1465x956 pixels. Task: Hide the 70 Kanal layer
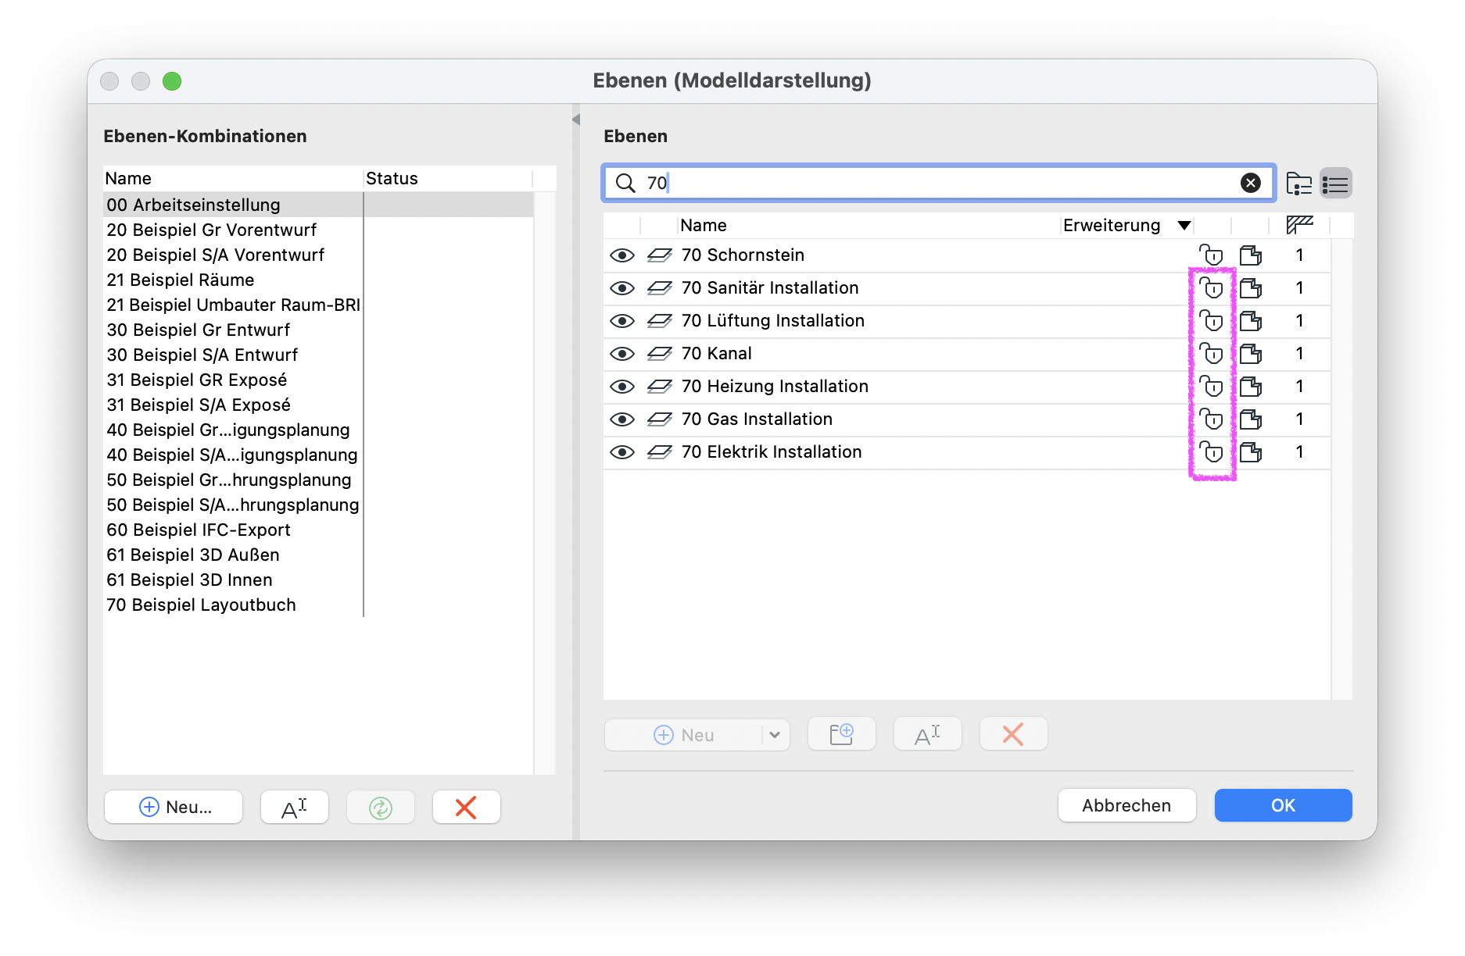[x=622, y=354]
